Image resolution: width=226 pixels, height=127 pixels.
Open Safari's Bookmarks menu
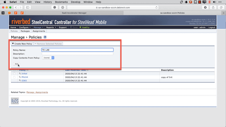pos(61,2)
